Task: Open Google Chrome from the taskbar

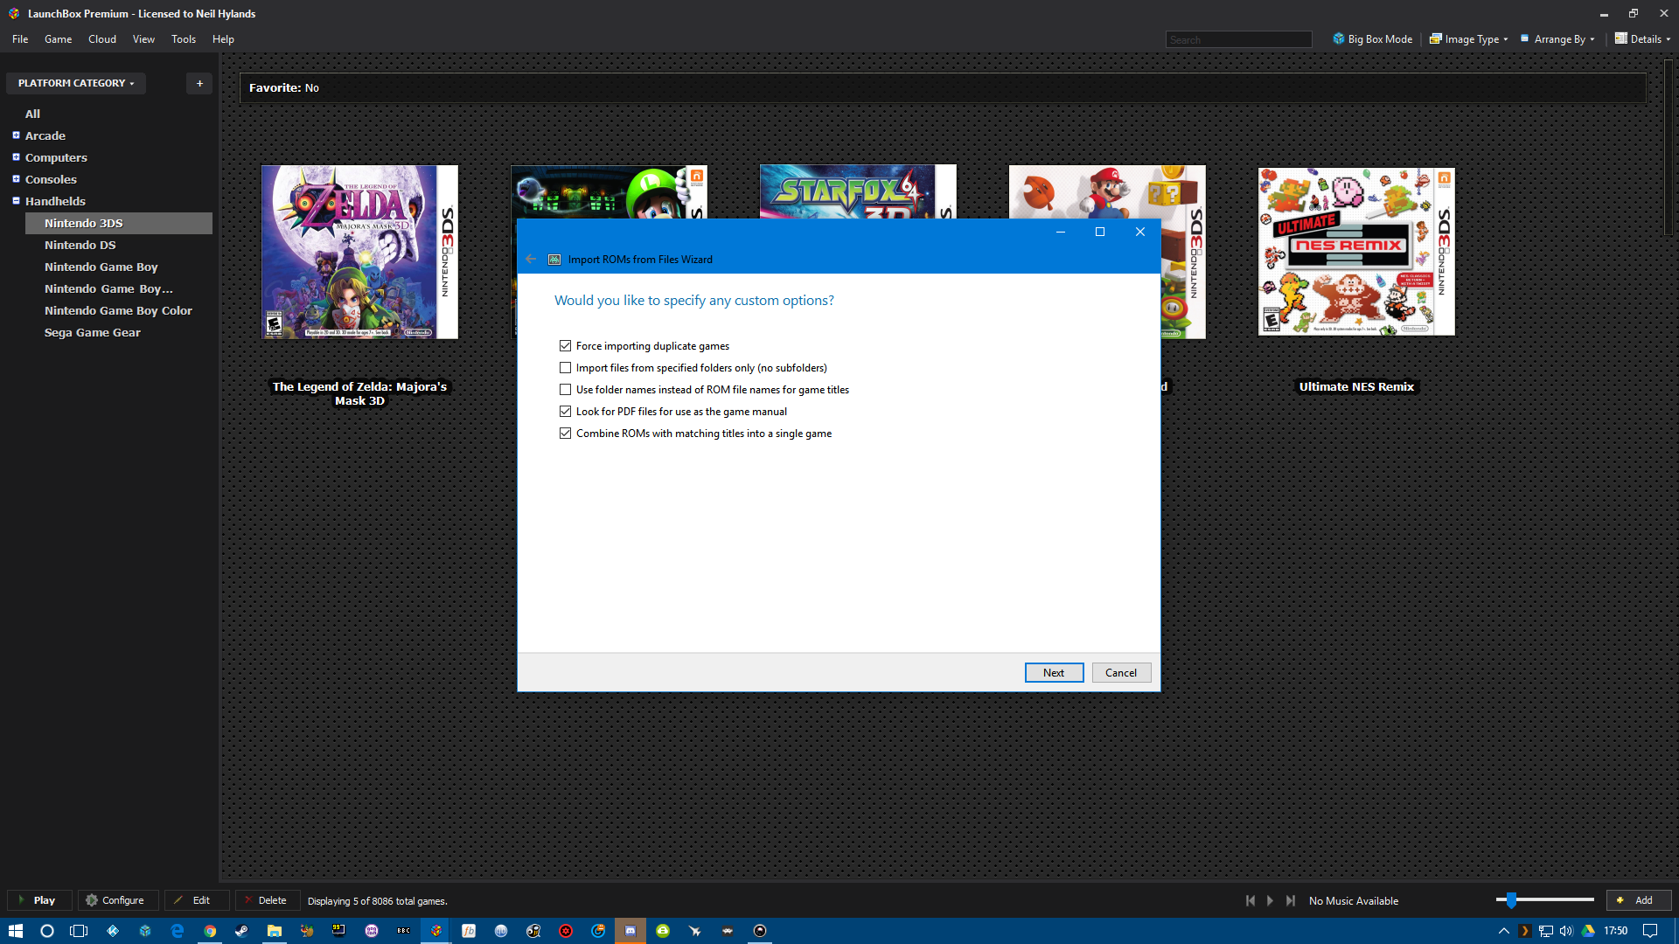Action: point(210,931)
